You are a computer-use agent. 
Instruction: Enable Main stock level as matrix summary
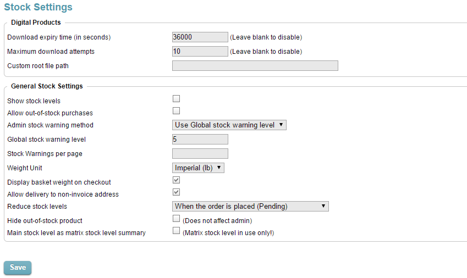pyautogui.click(x=176, y=231)
